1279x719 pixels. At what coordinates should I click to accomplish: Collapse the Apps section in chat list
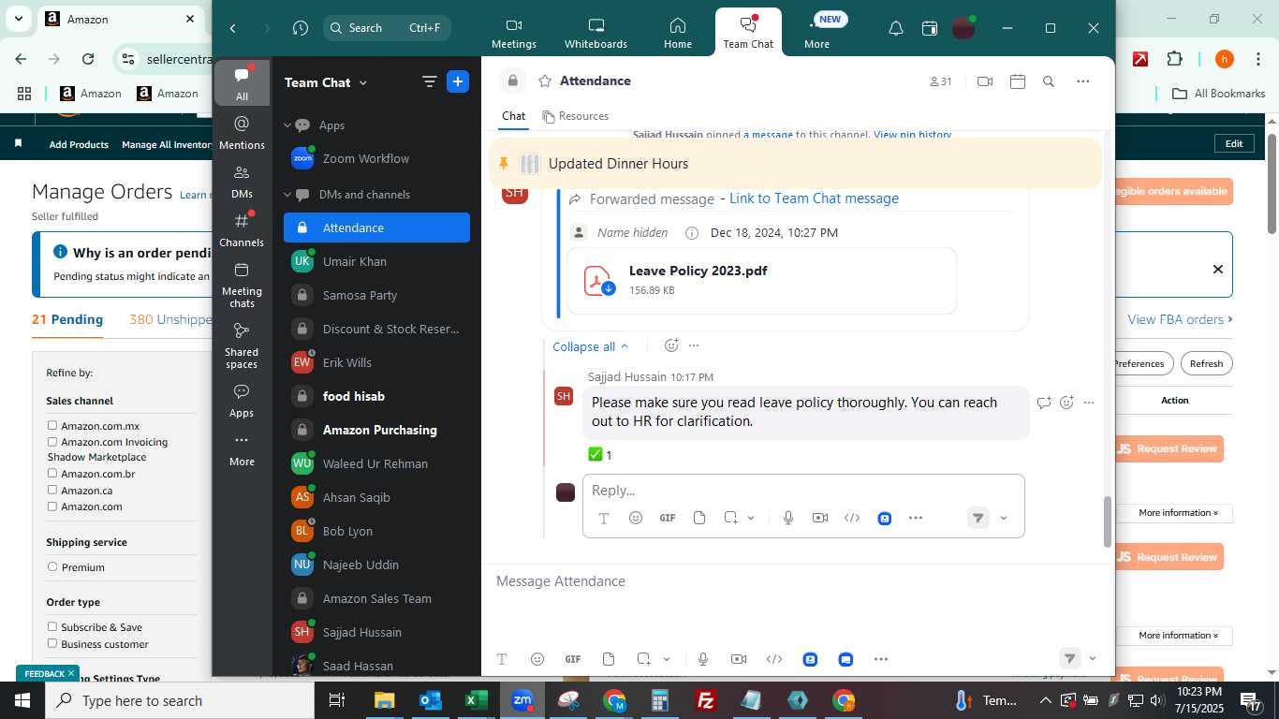(x=288, y=125)
